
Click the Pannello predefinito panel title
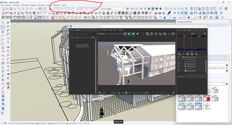click(184, 22)
